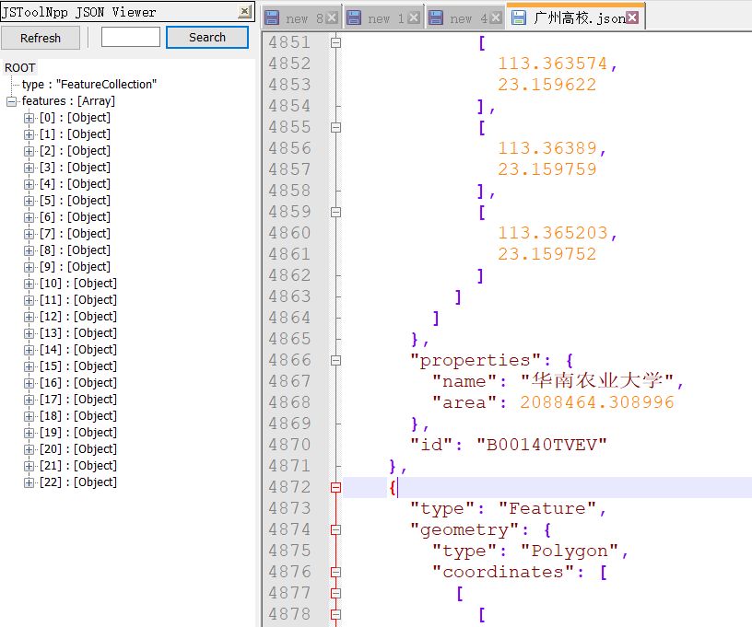
Task: Close the JSTooINpp JSON Viewer panel
Action: [244, 11]
